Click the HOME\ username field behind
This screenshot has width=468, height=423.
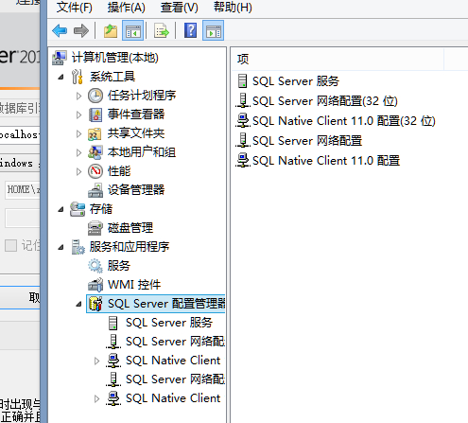pos(23,189)
